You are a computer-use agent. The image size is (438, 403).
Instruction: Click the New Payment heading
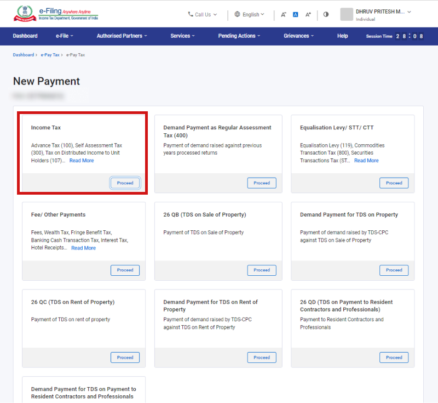(x=47, y=81)
